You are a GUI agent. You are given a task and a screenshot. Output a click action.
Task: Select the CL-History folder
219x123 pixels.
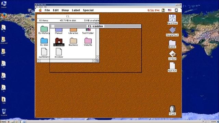tap(44, 29)
